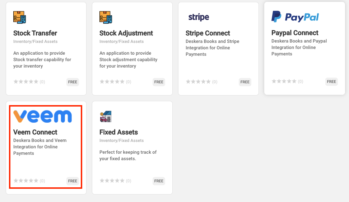This screenshot has height=202, width=349.
Task: Click FREE badge on Stock Adjustment card
Action: coord(159,82)
